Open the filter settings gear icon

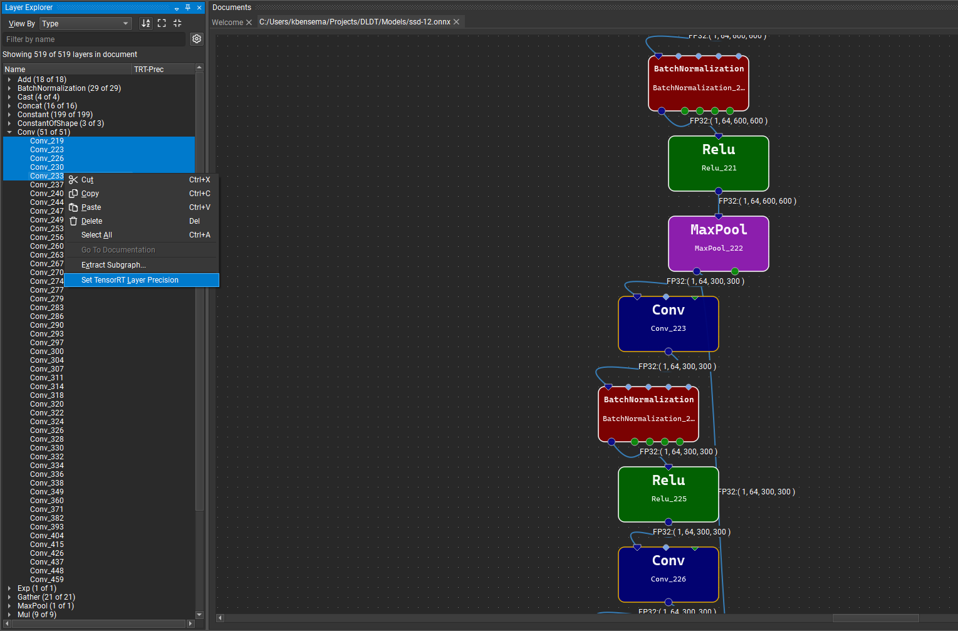(x=196, y=38)
